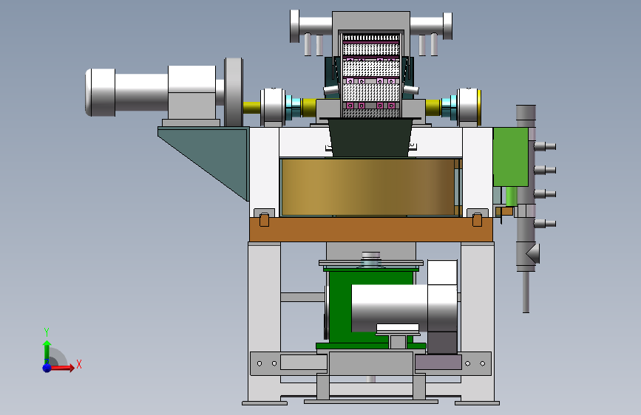Screen dimensions: 641x415
Task: Select the orange-brown base plate
Action: coord(371,229)
